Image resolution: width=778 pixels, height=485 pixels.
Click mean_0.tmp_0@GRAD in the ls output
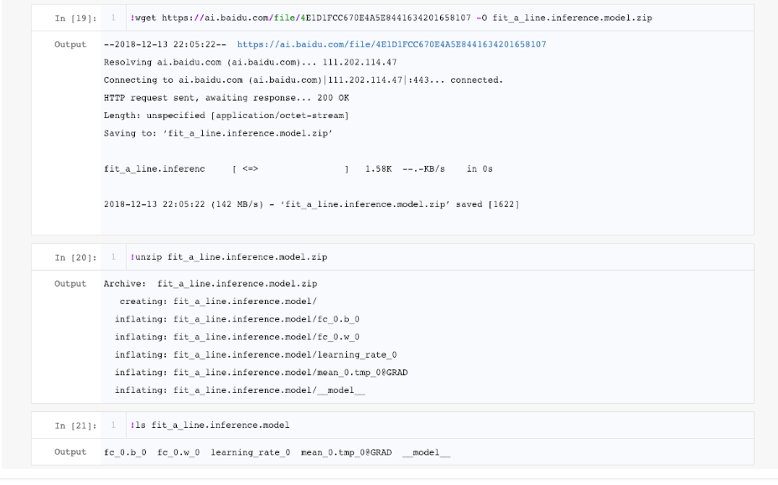(346, 452)
